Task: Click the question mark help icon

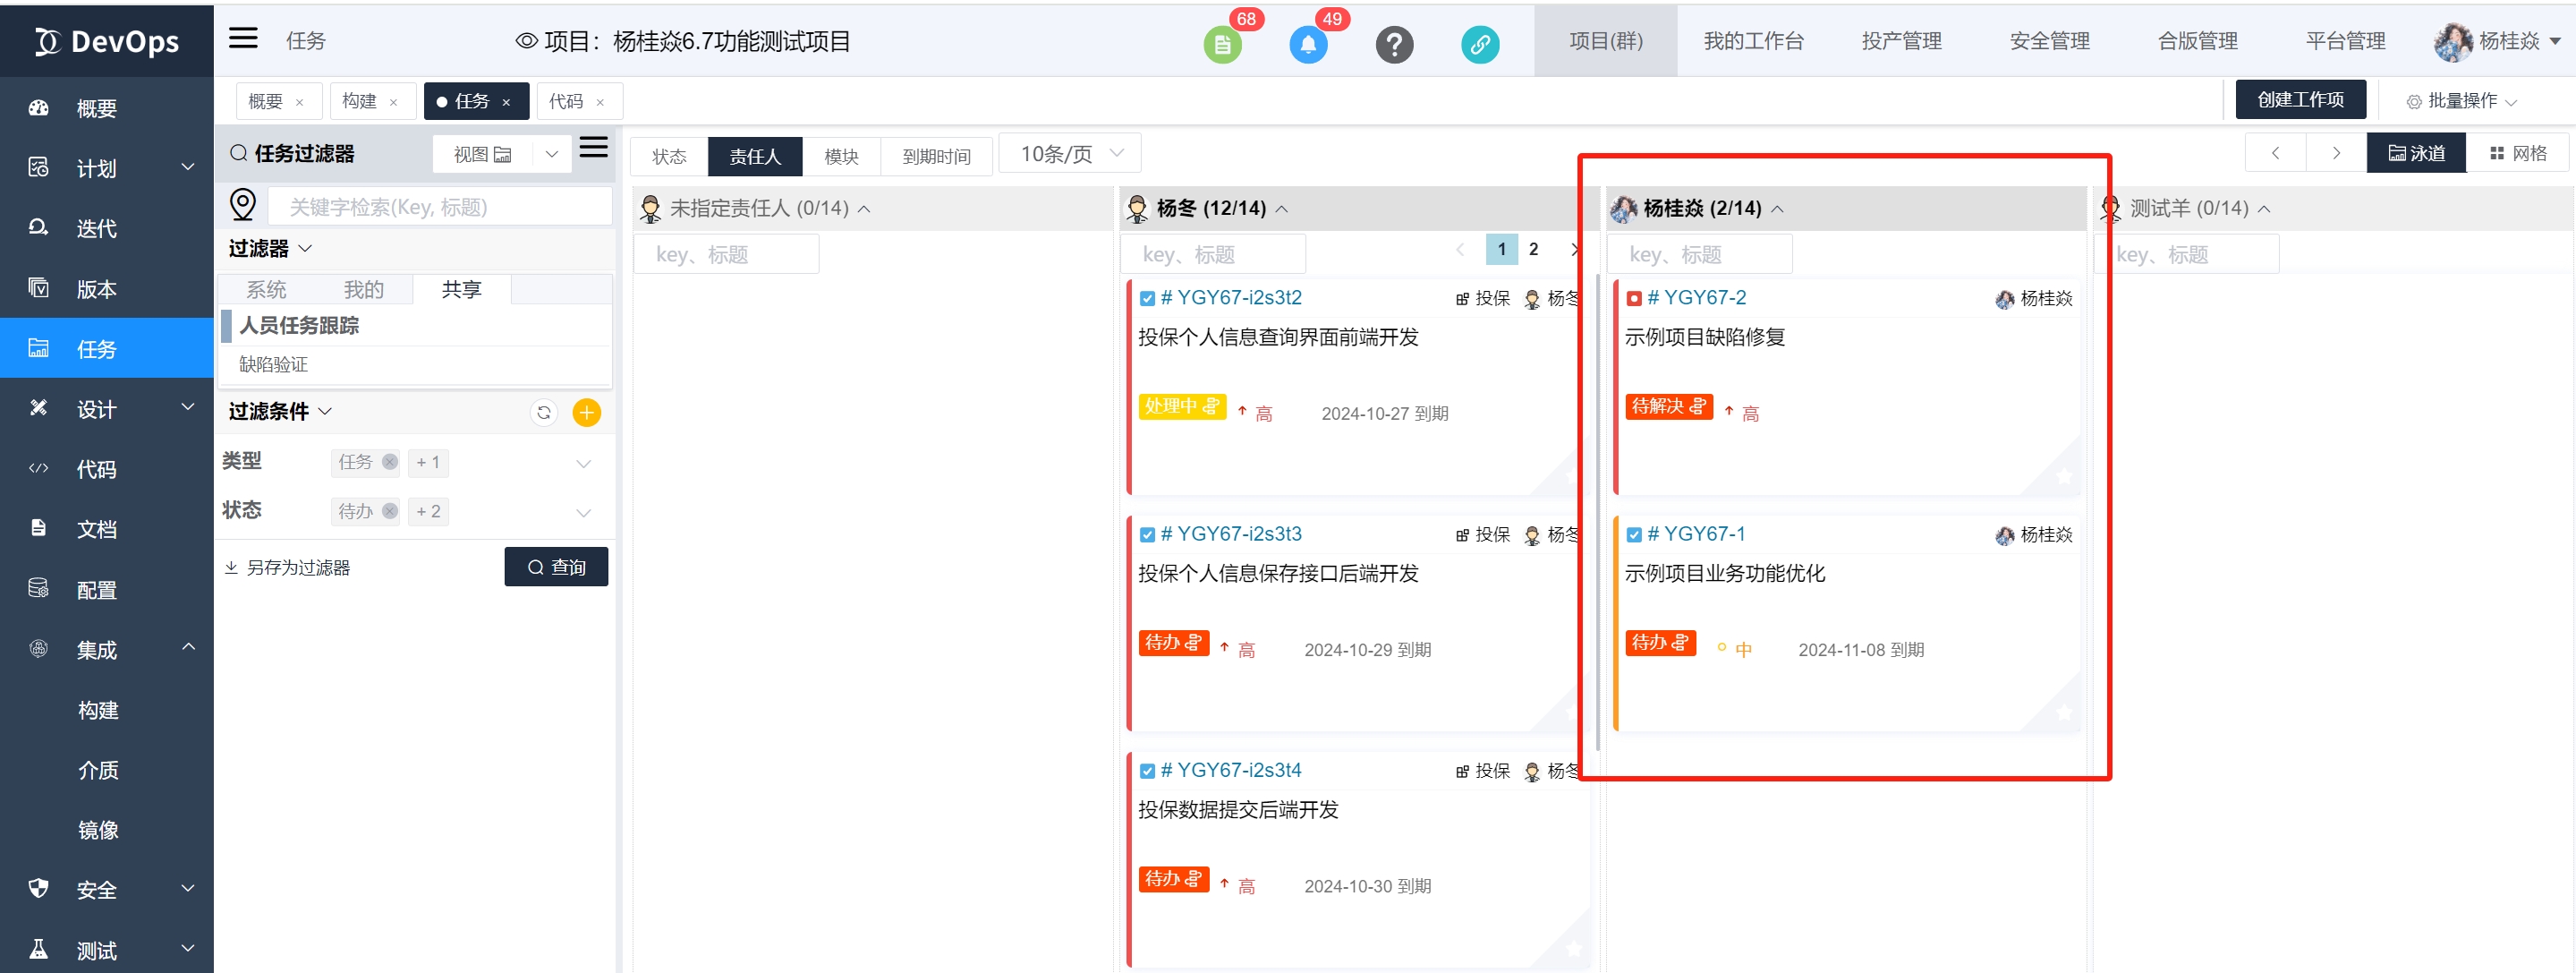Action: click(1393, 44)
